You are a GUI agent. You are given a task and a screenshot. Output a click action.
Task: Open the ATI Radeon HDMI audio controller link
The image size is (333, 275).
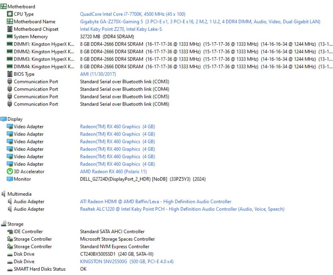point(156,202)
